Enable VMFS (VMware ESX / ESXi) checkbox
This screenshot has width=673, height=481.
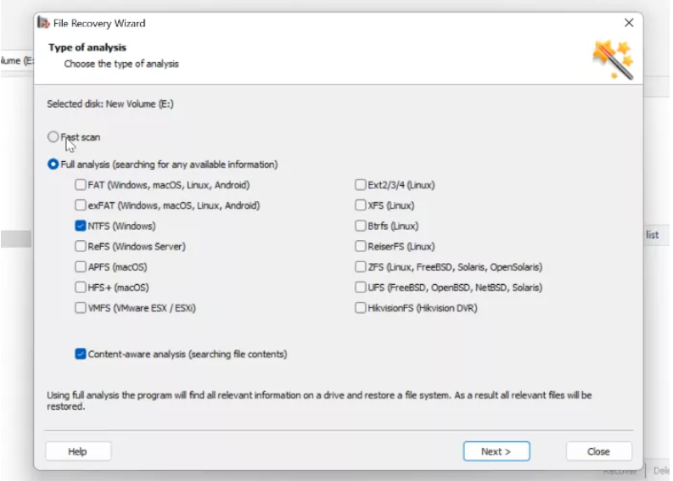[81, 308]
